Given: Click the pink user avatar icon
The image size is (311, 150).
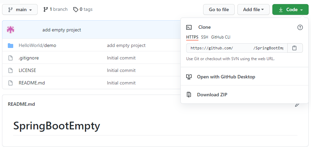Looking at the screenshot, I should point(11,30).
